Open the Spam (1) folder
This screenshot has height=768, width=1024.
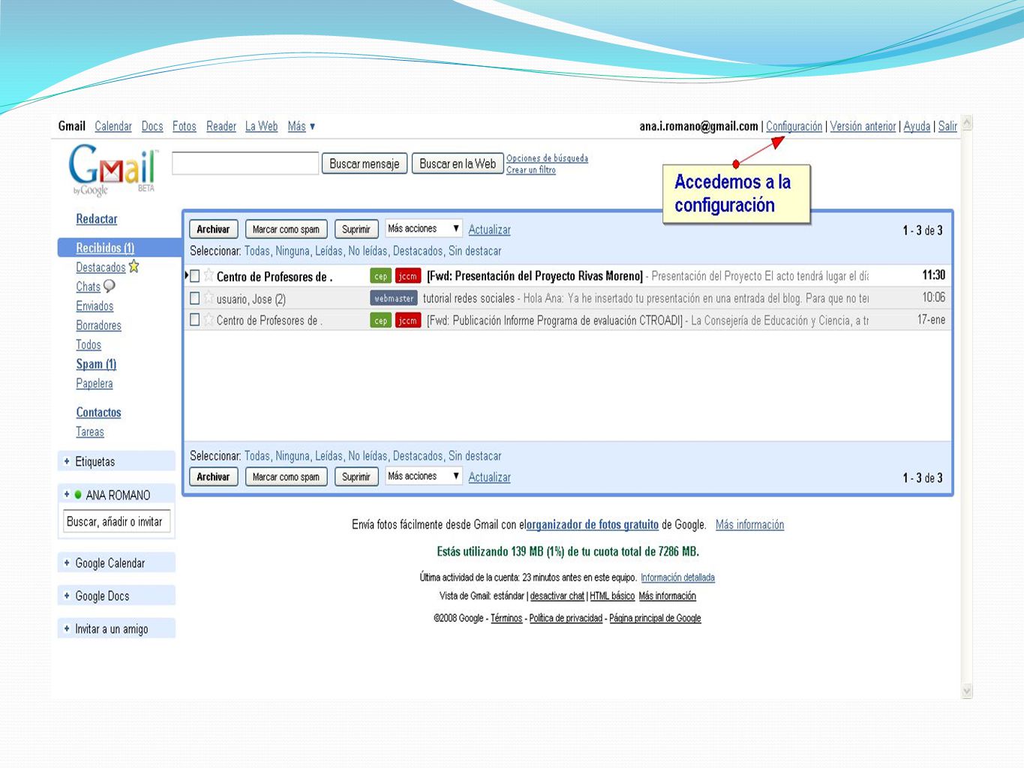[96, 364]
